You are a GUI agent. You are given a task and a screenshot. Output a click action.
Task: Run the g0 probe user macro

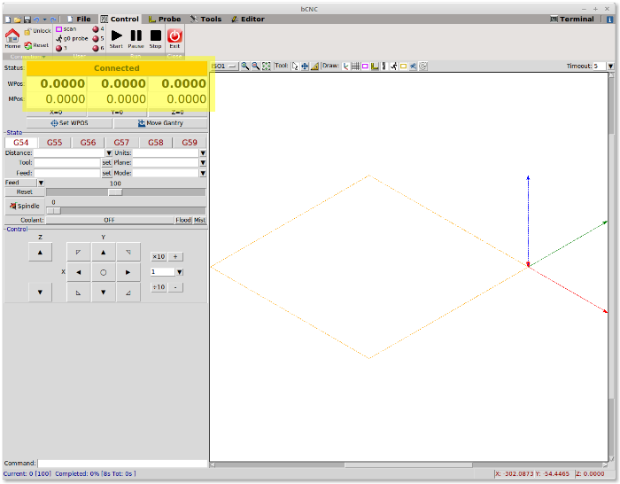pos(72,38)
